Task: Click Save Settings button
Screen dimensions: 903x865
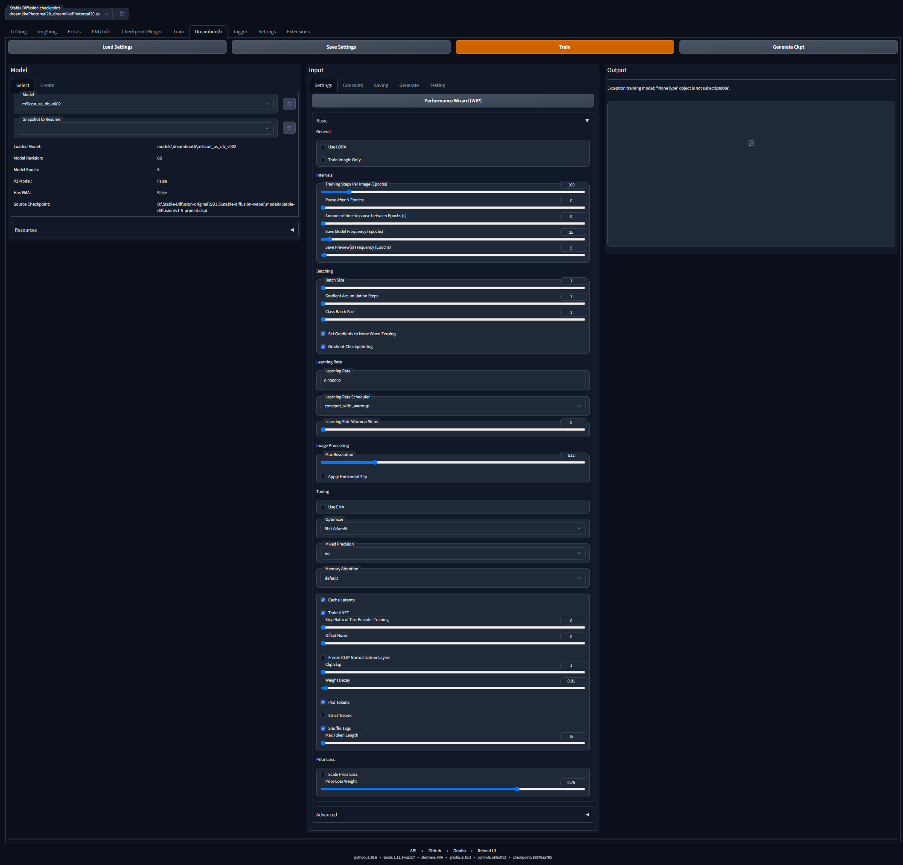Action: [x=341, y=47]
